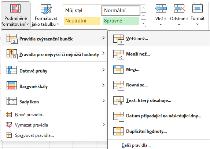
Task: Select Text, který obsahuje... rule
Action: click(159, 101)
